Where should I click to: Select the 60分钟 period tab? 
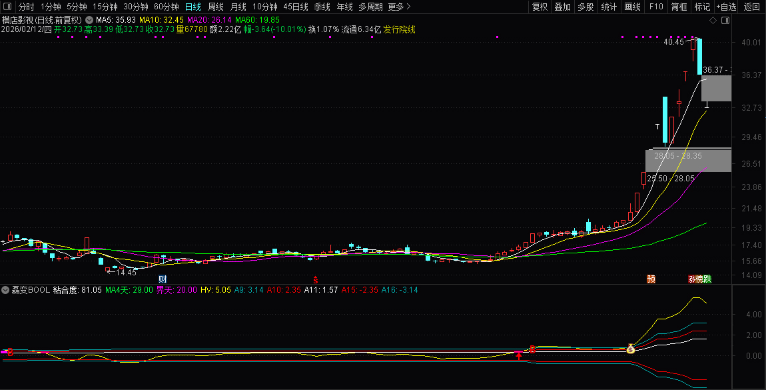tap(167, 7)
